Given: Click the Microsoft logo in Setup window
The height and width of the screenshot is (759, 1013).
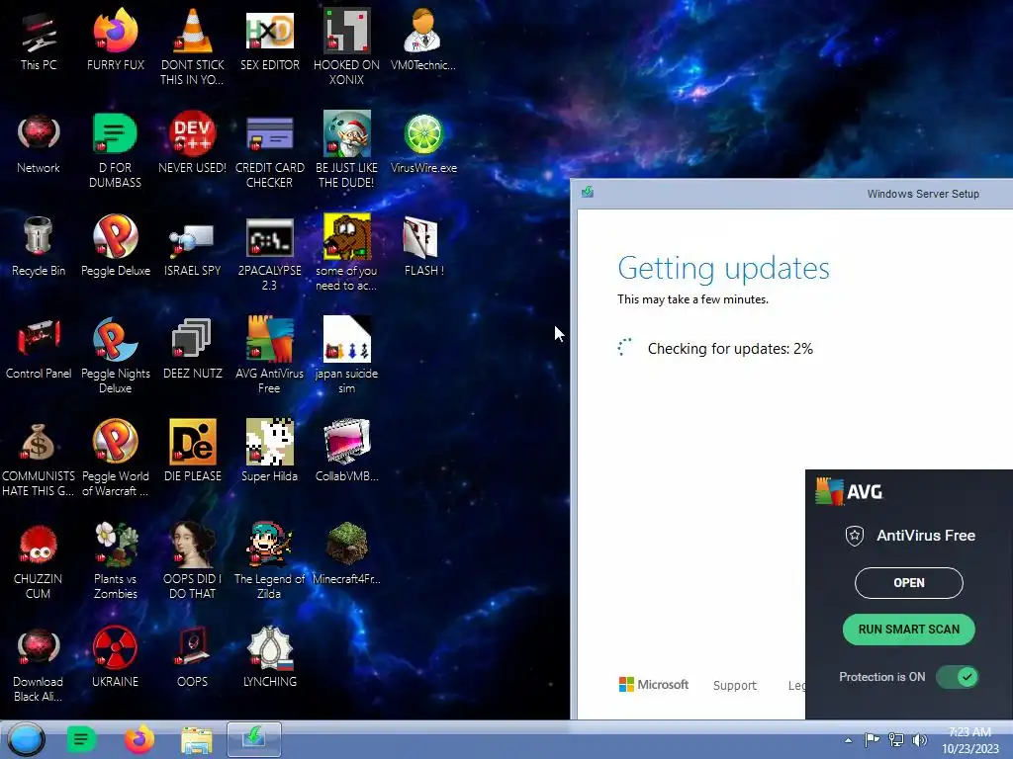Looking at the screenshot, I should click(x=654, y=684).
